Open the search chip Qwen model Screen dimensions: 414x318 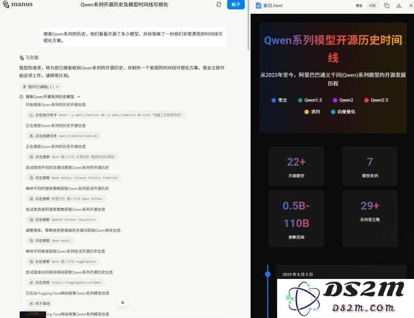click(50, 241)
